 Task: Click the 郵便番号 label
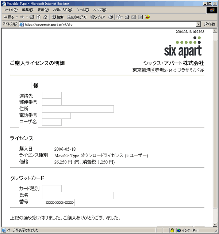(28, 102)
